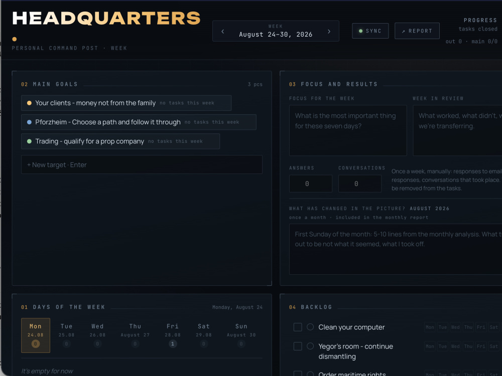The width and height of the screenshot is (502, 376).
Task: Assign Yegor's room task to Wed
Action: (x=456, y=346)
